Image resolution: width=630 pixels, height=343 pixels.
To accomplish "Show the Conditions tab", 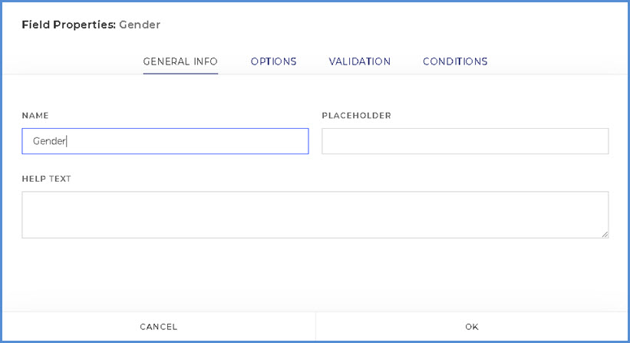I will pos(455,61).
